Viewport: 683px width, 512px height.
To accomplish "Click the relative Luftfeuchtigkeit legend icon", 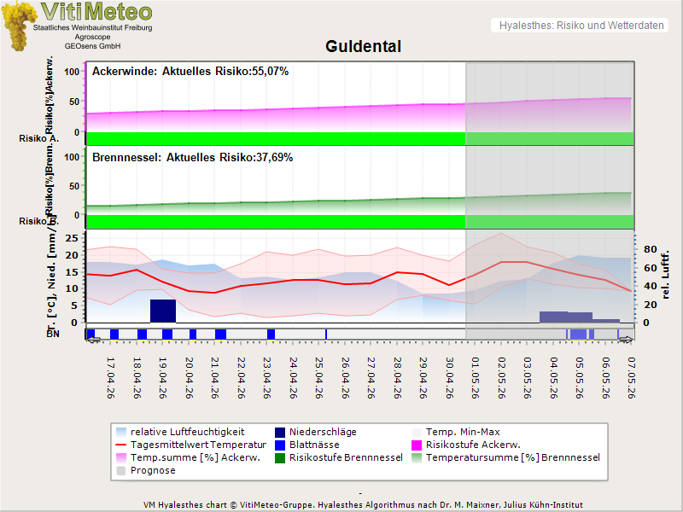I will point(122,432).
